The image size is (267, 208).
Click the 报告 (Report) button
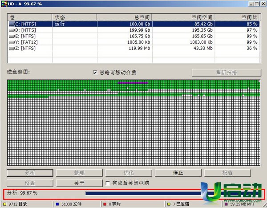(227, 173)
